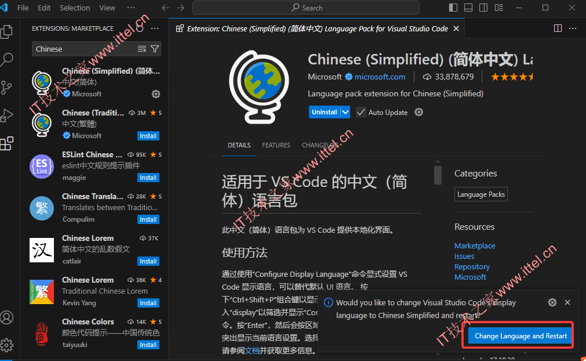Click the large globe extension logo
Screen dimensions: 586x361
259,87
